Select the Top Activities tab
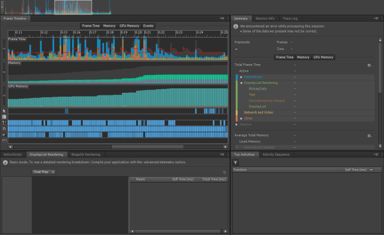The height and width of the screenshot is (235, 384). coord(244,154)
